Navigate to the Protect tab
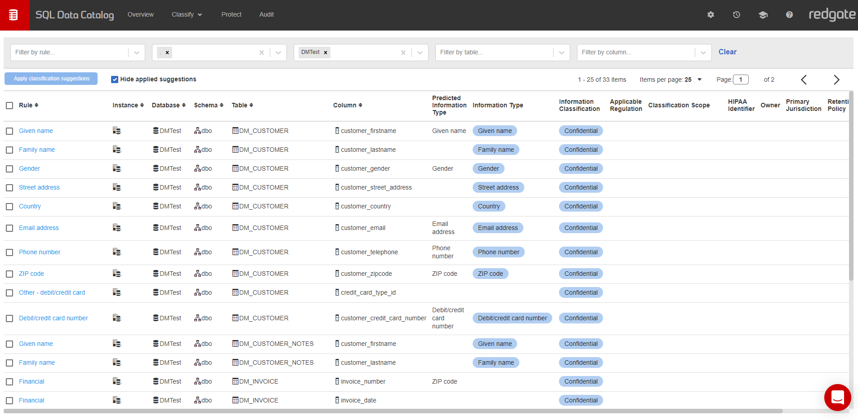 tap(231, 15)
